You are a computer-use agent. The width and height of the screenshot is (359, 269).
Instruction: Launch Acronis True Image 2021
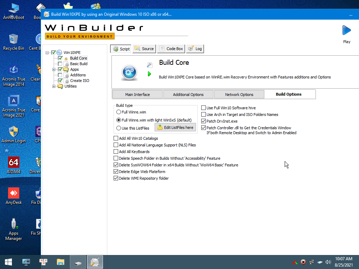pyautogui.click(x=14, y=106)
